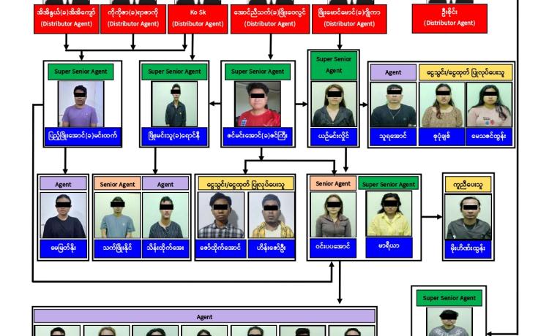The image size is (549, 336).
Task: Select the "Senior Agent" label next to Agent label
Action: coord(117,184)
